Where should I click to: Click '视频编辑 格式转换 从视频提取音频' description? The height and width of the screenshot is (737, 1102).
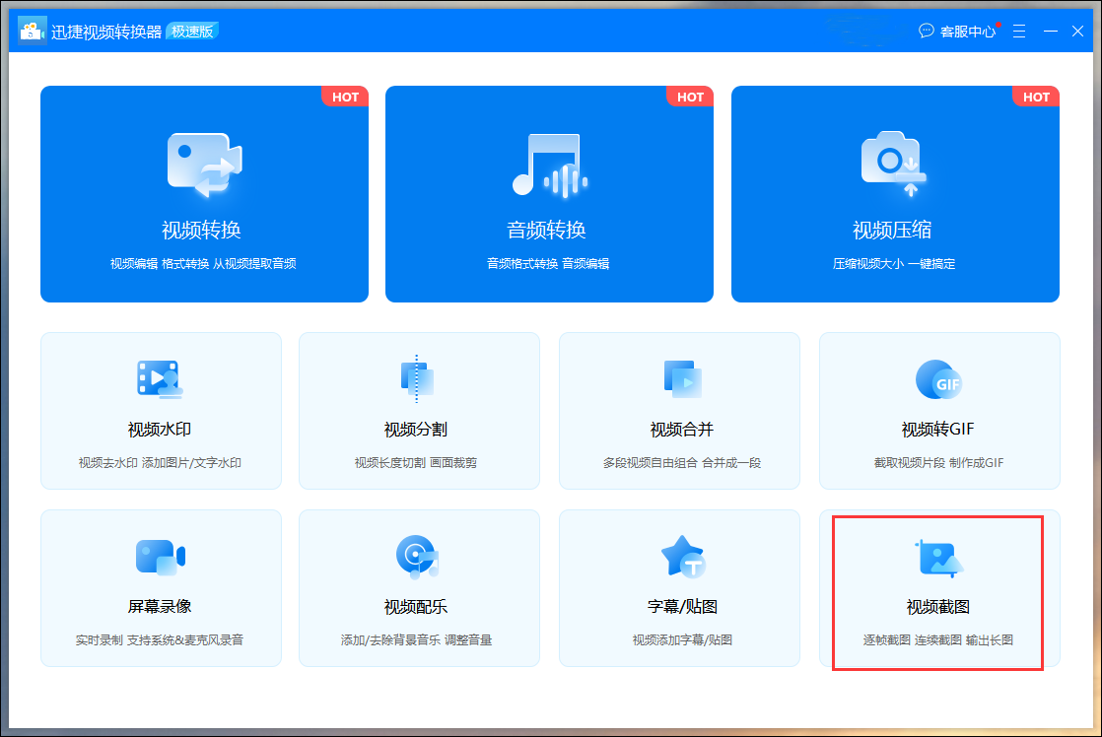[x=203, y=263]
